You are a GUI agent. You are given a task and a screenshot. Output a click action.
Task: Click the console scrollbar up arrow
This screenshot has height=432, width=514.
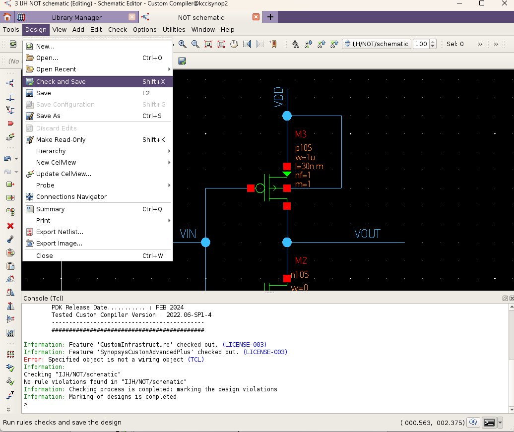pos(512,307)
